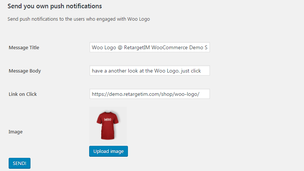Click the Upload image button
The width and height of the screenshot is (304, 171).
[x=108, y=151]
